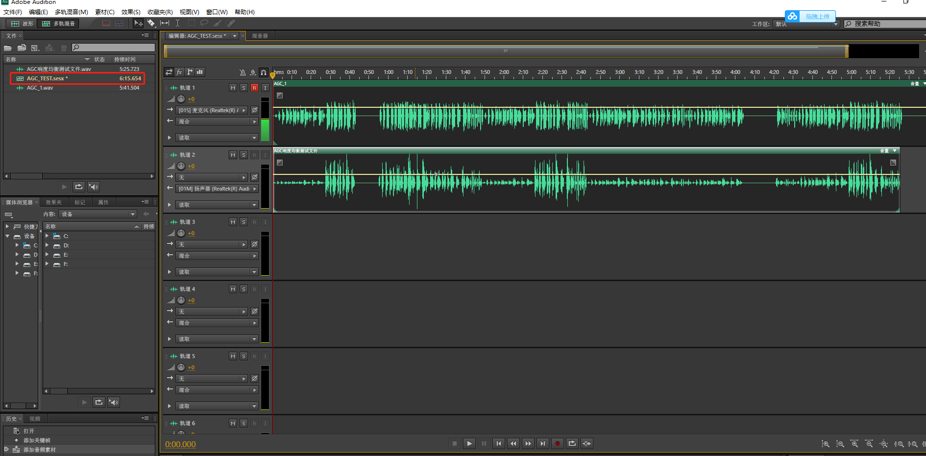Click the zoom navigator bar above timeline
Viewport: 926px width, 456px height.
pyautogui.click(x=506, y=51)
